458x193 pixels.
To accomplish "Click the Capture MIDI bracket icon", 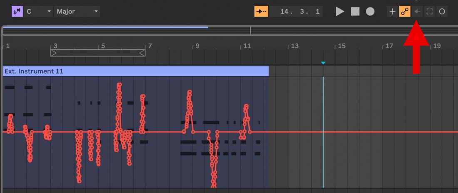I will point(429,11).
